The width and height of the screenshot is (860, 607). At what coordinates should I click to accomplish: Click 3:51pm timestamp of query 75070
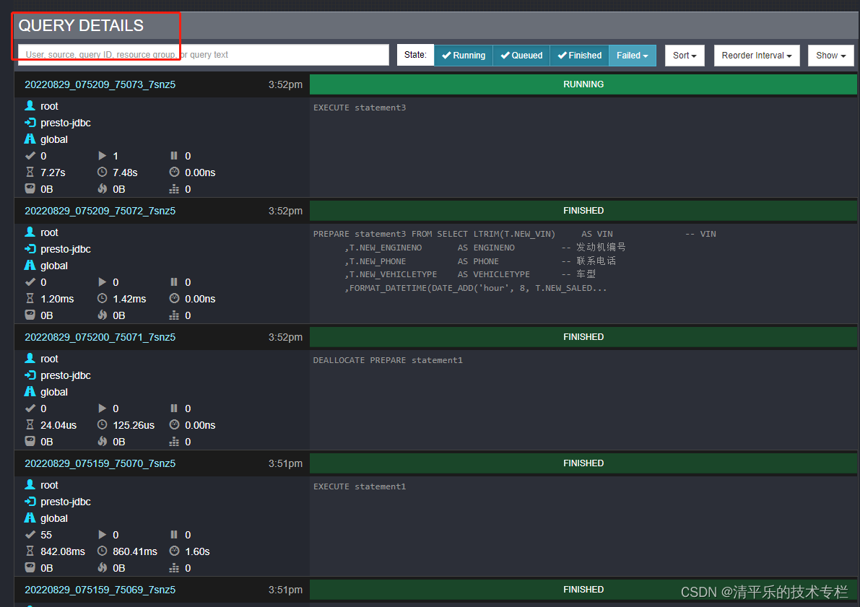click(x=285, y=463)
